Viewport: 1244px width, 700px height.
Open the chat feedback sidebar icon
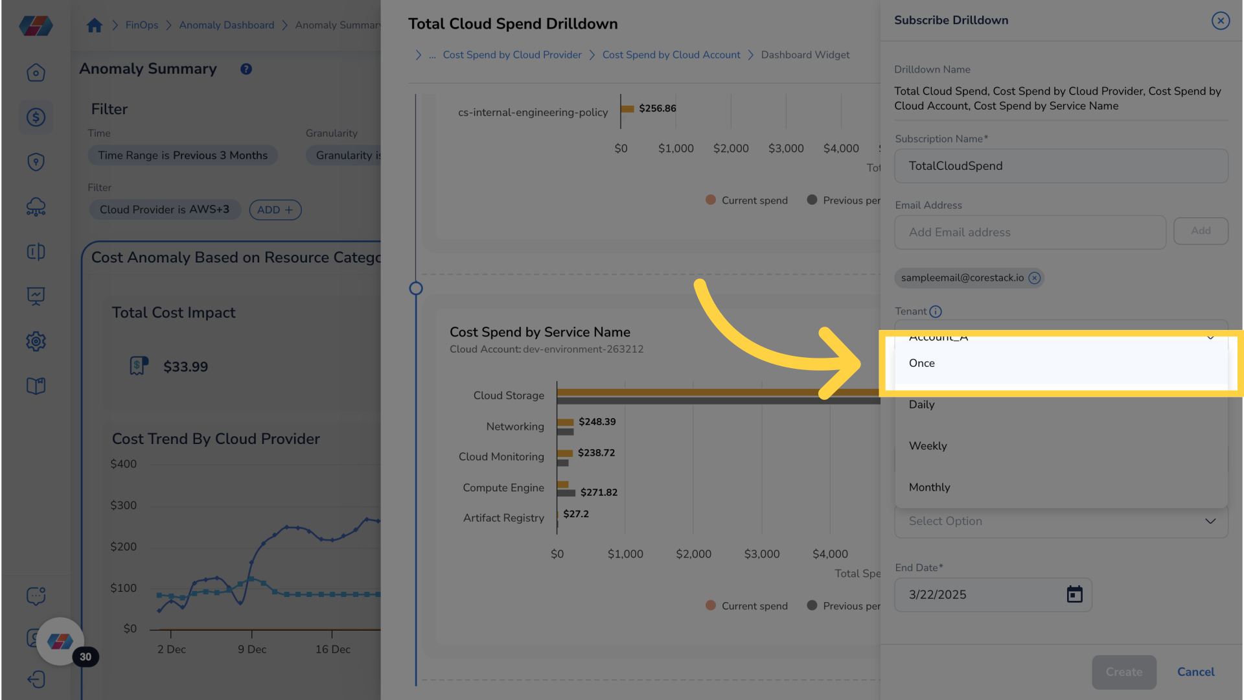[x=36, y=596]
